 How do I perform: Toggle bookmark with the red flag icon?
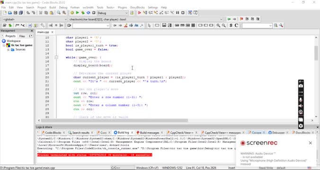tap(241, 19)
